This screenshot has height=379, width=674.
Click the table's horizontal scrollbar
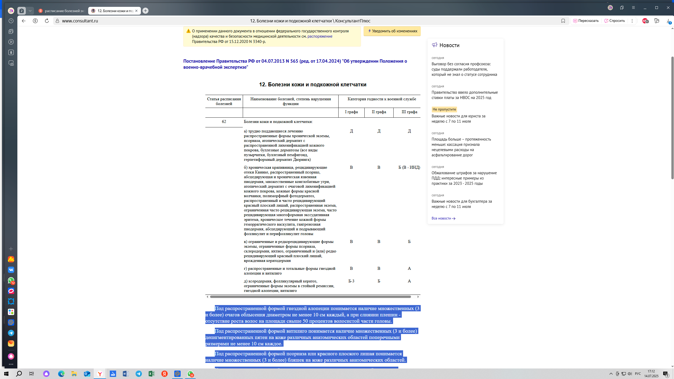[x=310, y=297]
